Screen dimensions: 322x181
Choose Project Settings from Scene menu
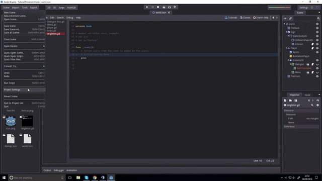pyautogui.click(x=24, y=89)
